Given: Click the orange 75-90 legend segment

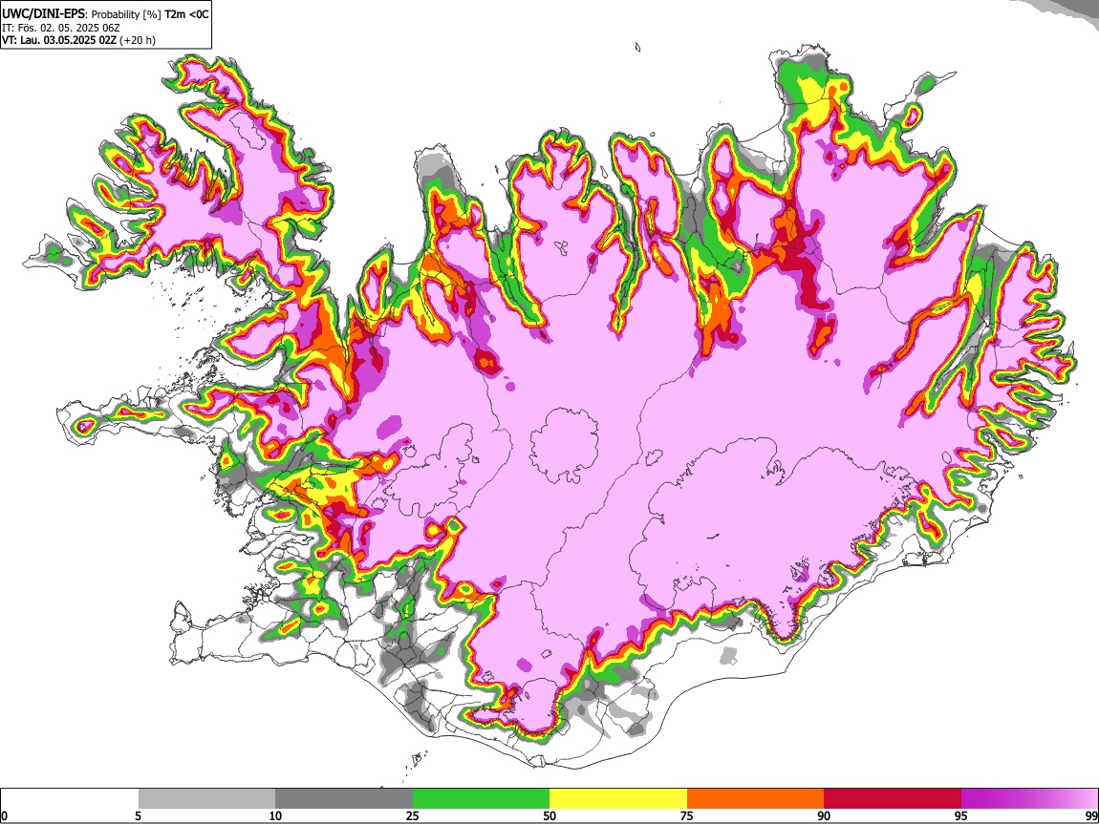Looking at the screenshot, I should coord(755,799).
